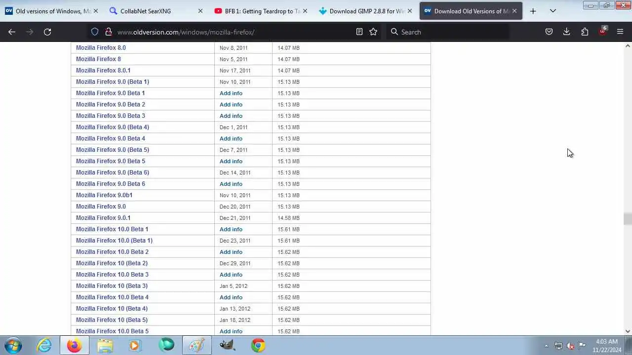This screenshot has width=632, height=355.
Task: Open Mozilla Firefox 9.0 Beta 3 link
Action: coord(111,116)
